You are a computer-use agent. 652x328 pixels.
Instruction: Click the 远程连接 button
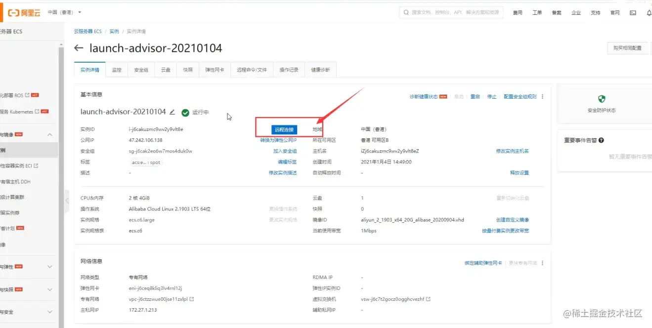pos(284,129)
